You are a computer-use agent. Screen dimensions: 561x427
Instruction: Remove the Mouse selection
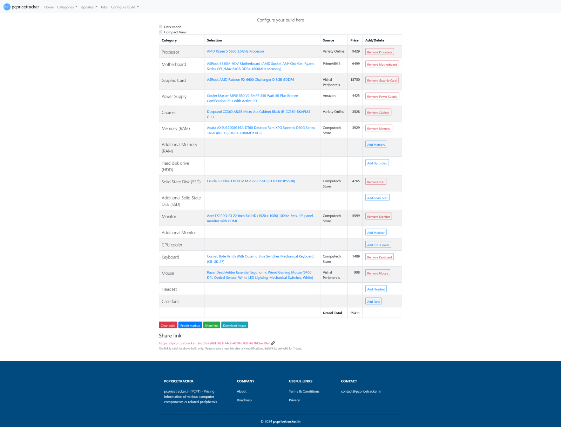pyautogui.click(x=378, y=273)
